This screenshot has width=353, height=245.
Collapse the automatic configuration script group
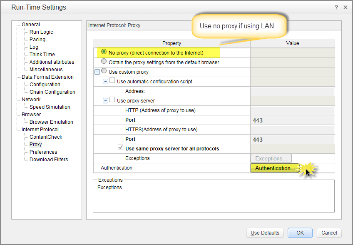pyautogui.click(x=105, y=81)
